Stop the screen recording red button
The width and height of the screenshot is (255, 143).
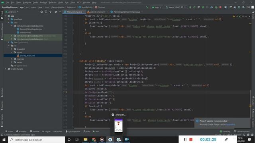(x=191, y=139)
